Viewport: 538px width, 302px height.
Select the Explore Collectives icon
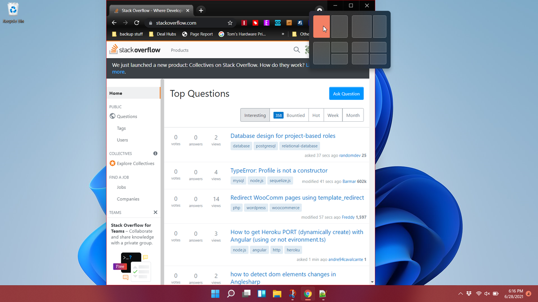(112, 163)
